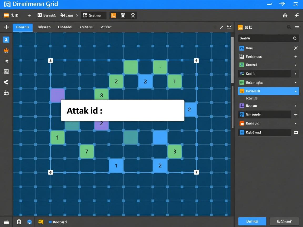Click the blue Domkel button at bottom right
303x227 pixels.
tap(252, 221)
